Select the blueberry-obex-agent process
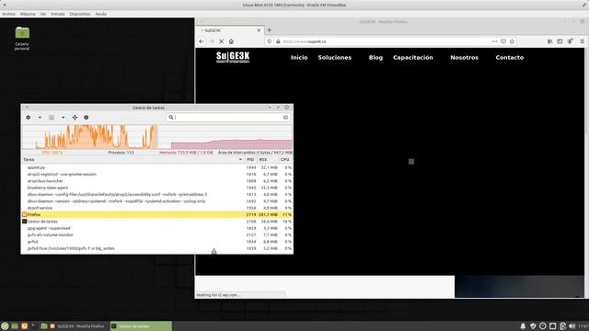Image resolution: width=589 pixels, height=331 pixels. [x=157, y=188]
